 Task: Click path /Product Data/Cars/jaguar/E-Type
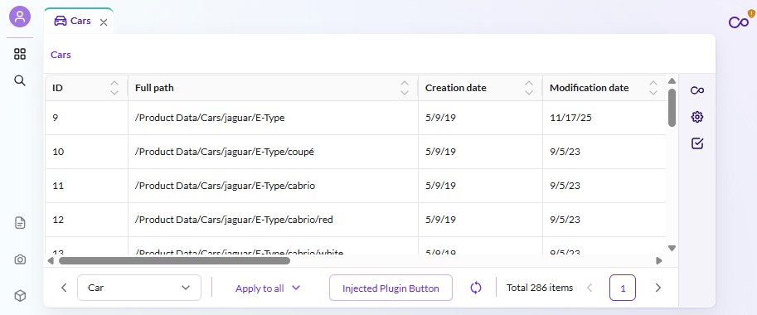210,118
